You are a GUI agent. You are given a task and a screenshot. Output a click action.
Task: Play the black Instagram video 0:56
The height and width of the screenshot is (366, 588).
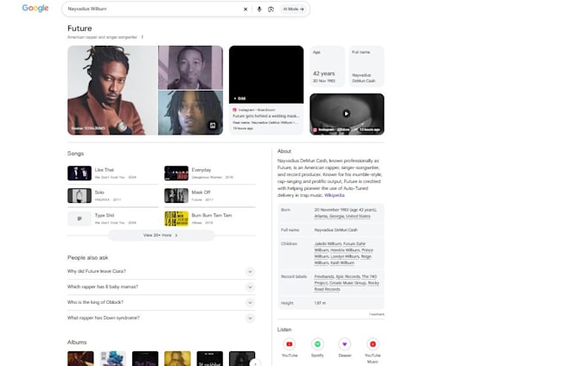pos(266,74)
